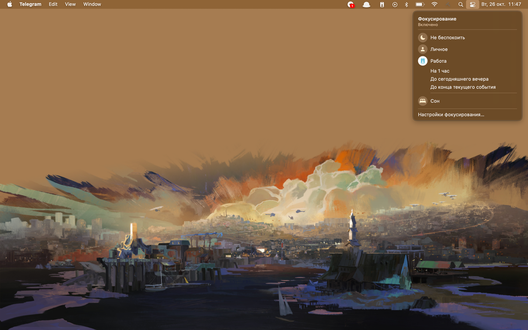Screen dimensions: 528x330
Task: Click the hat-shaped menu bar icon
Action: (x=366, y=4)
